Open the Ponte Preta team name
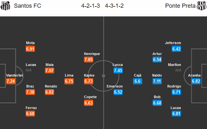The height and width of the screenshot is (129, 207). (180, 6)
